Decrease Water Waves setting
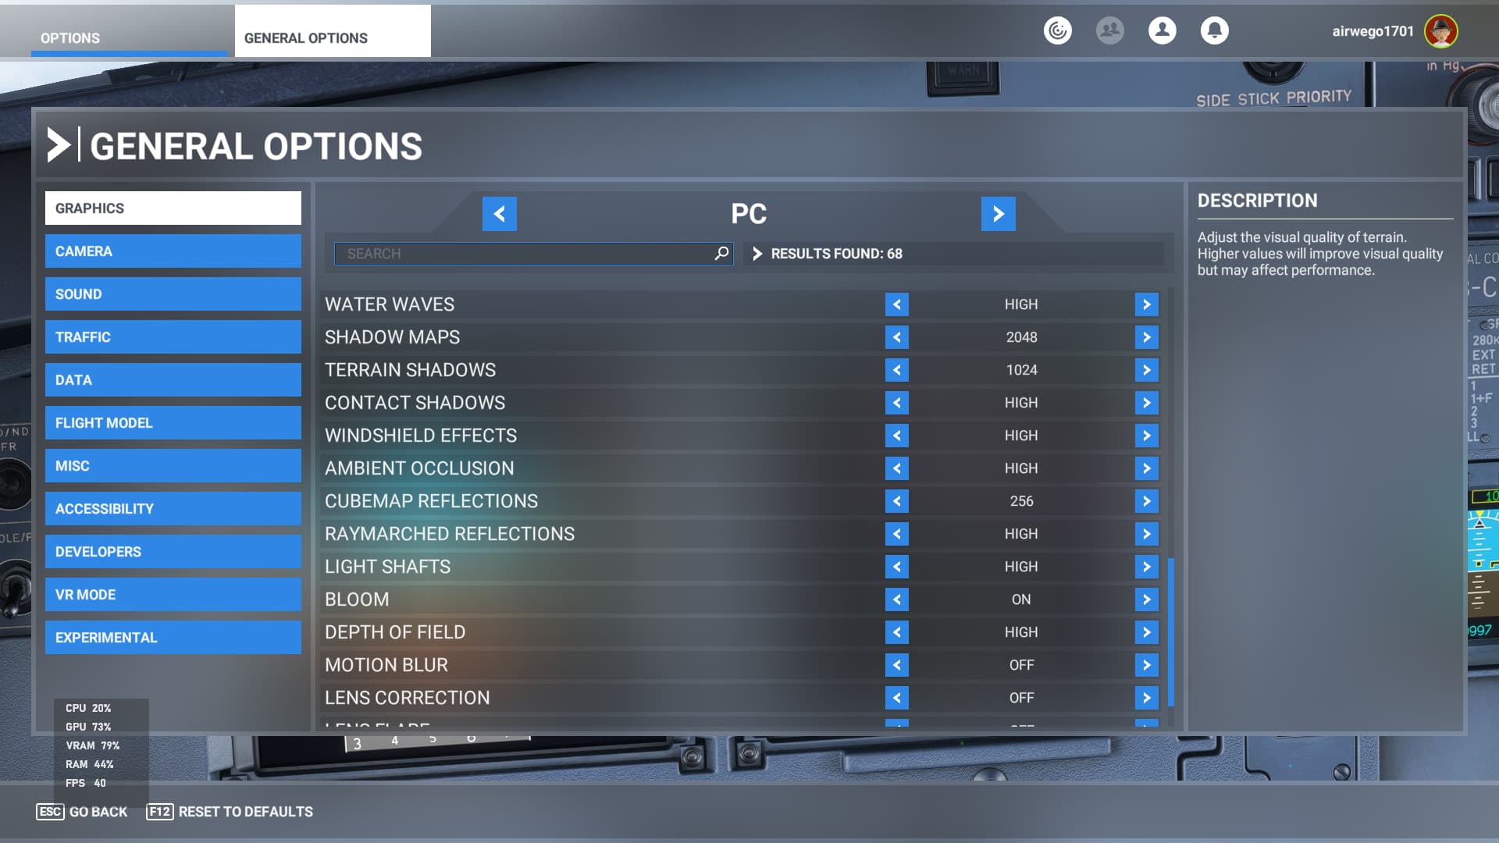The width and height of the screenshot is (1499, 843). pyautogui.click(x=897, y=304)
